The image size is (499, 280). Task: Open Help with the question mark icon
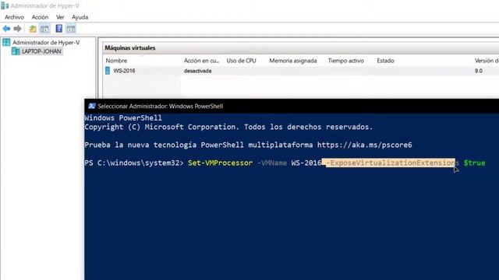59,29
